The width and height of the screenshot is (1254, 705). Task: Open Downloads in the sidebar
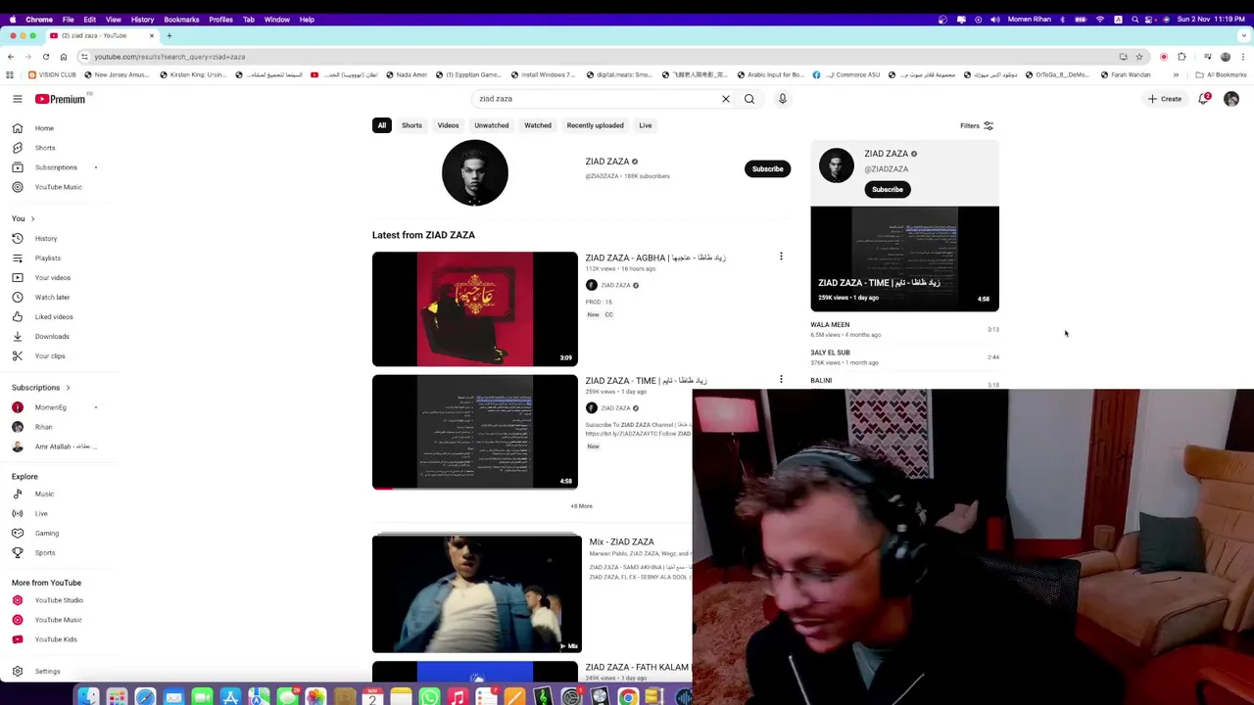52,336
